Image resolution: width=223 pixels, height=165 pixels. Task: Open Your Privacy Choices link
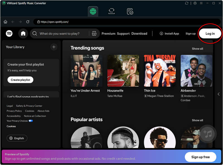coord(20,121)
